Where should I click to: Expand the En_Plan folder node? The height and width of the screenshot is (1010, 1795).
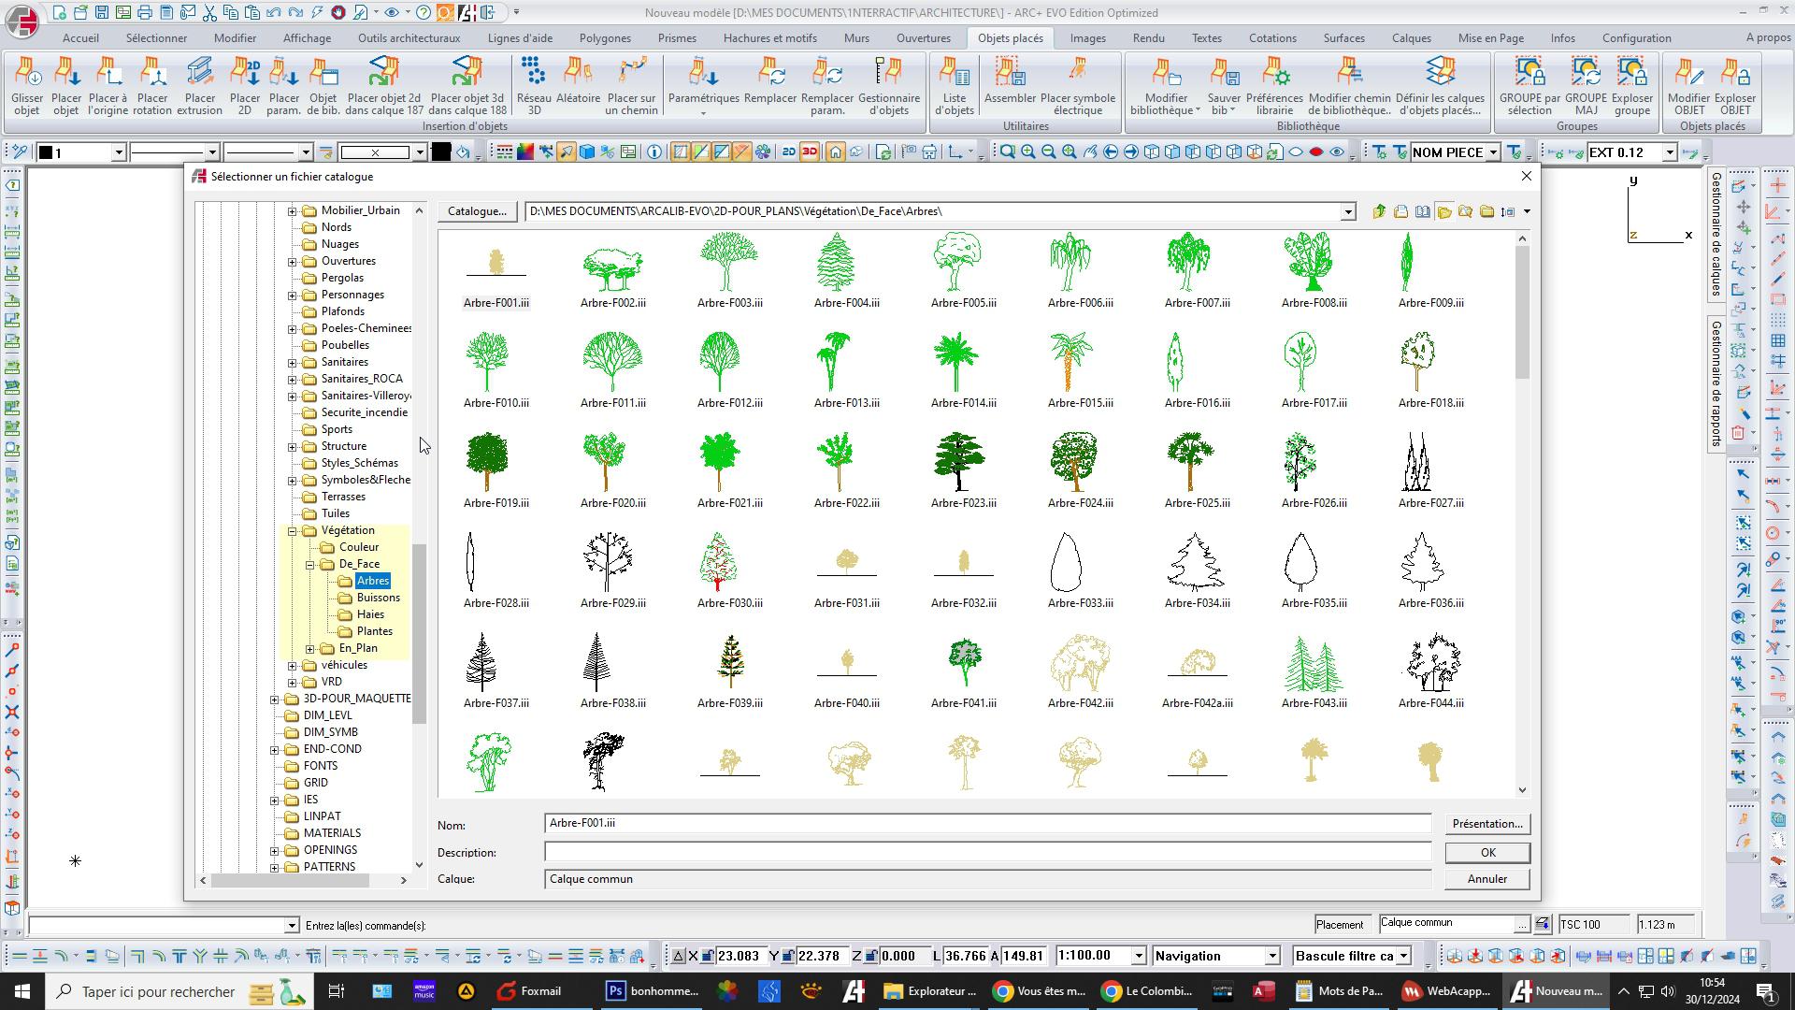pos(310,649)
